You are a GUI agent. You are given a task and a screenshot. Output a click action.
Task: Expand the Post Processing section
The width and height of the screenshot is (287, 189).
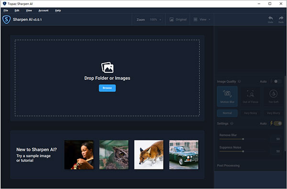pyautogui.click(x=228, y=166)
